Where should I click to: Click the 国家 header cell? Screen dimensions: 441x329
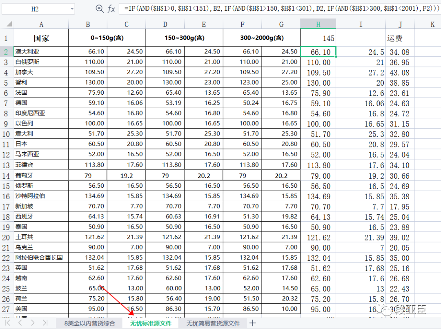[x=41, y=38]
